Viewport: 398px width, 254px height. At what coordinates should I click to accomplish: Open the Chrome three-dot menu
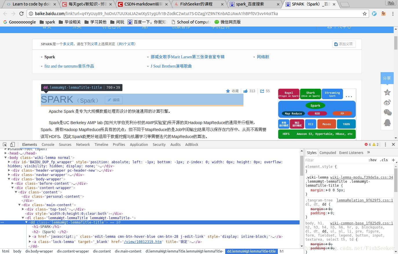(x=393, y=14)
